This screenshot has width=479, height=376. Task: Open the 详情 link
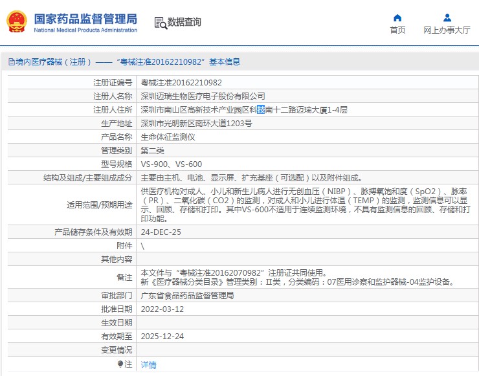[149, 365]
